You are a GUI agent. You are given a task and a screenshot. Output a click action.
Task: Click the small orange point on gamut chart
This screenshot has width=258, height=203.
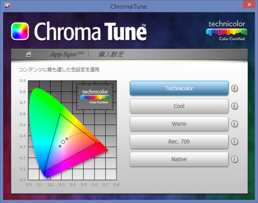pos(67,138)
